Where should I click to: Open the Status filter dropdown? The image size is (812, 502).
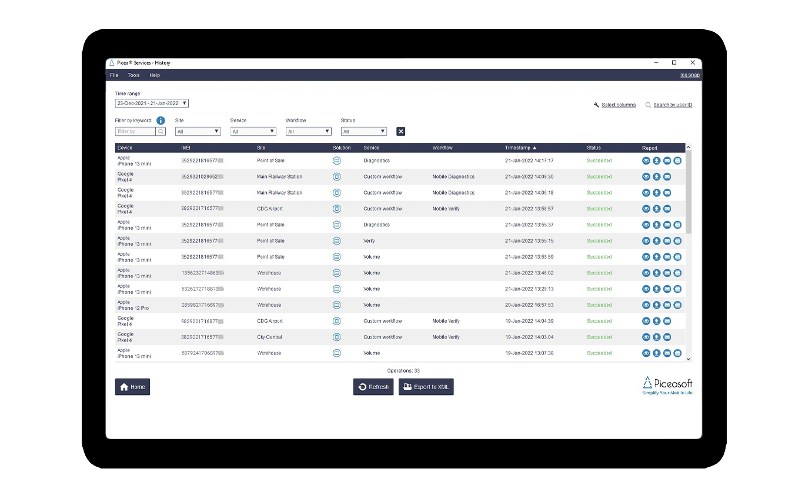tap(364, 132)
